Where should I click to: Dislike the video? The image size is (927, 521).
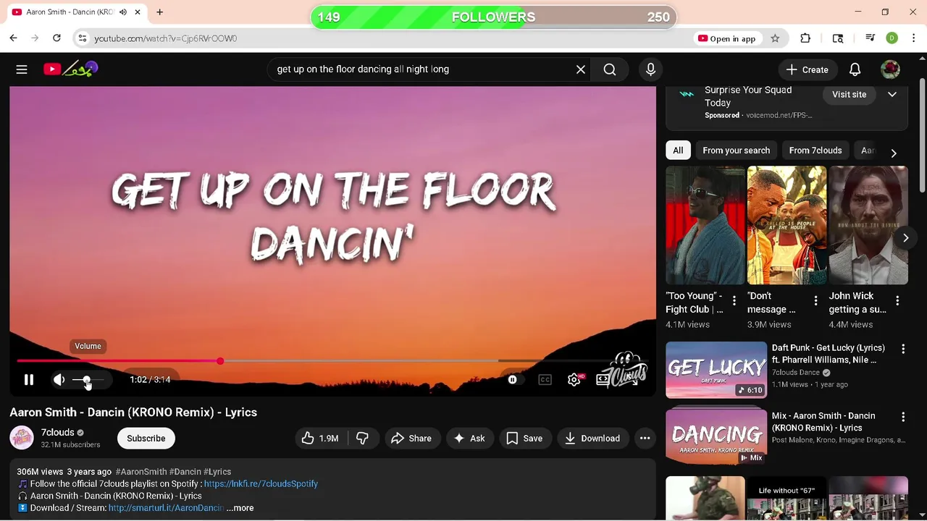(x=363, y=438)
